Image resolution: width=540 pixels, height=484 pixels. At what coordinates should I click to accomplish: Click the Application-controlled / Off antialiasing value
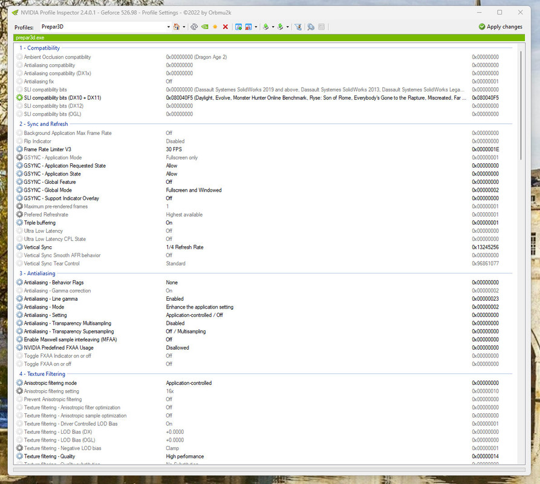[x=194, y=315]
